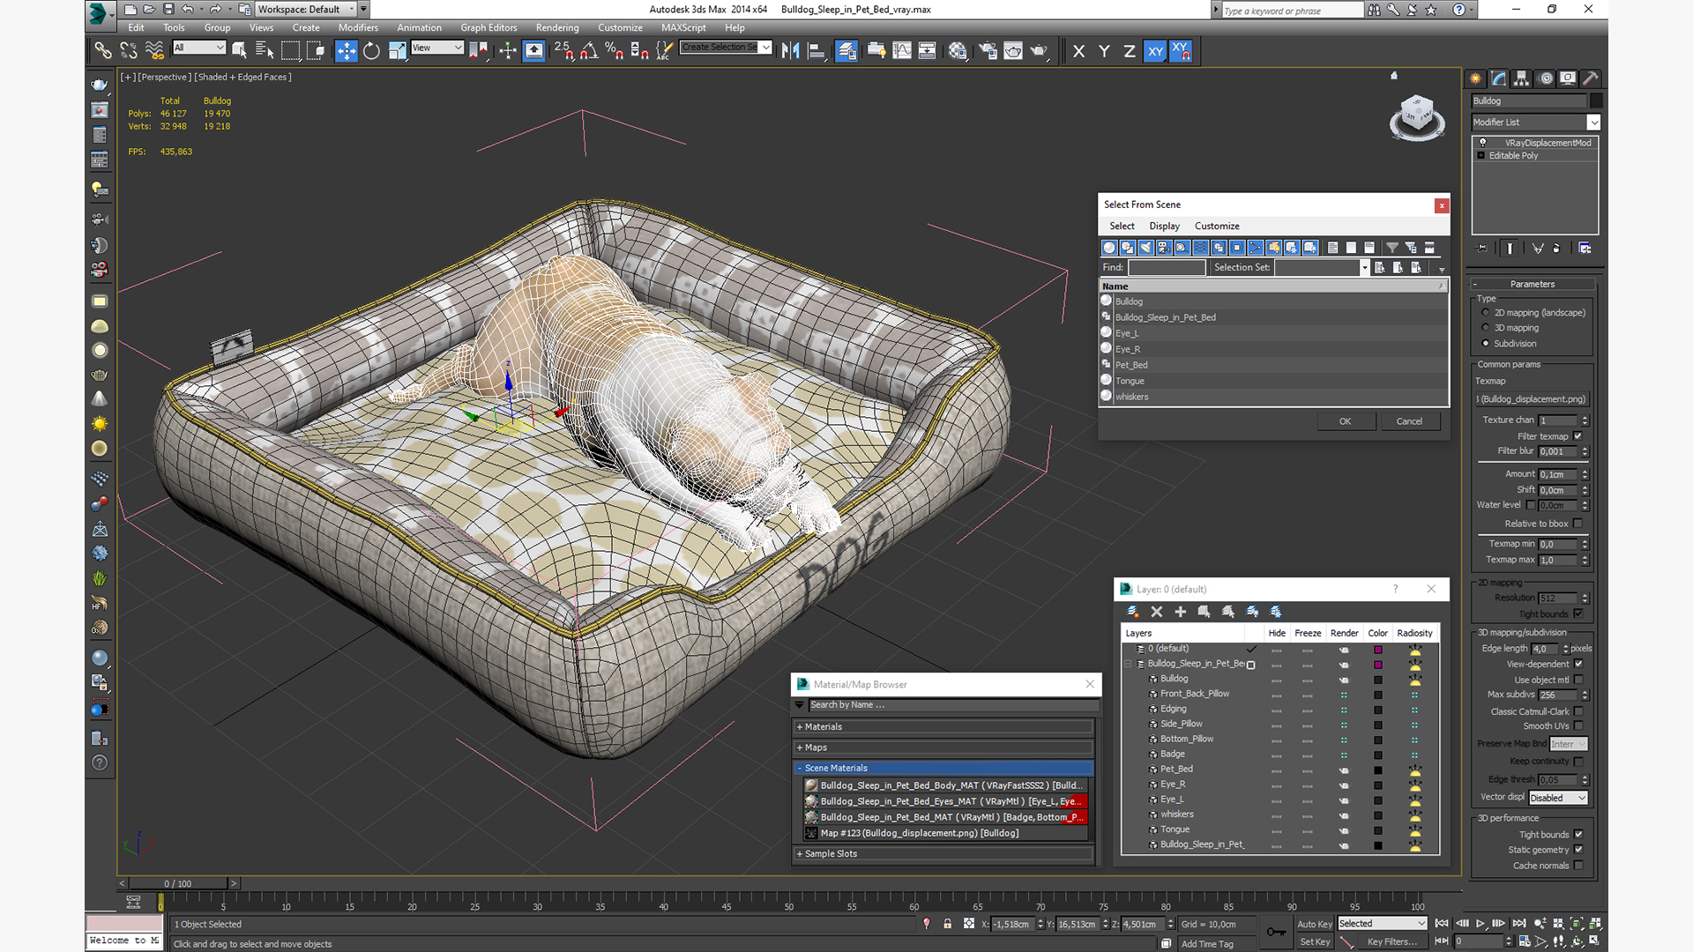Open the Display menu in Select From Scene
The image size is (1693, 952).
tap(1164, 227)
